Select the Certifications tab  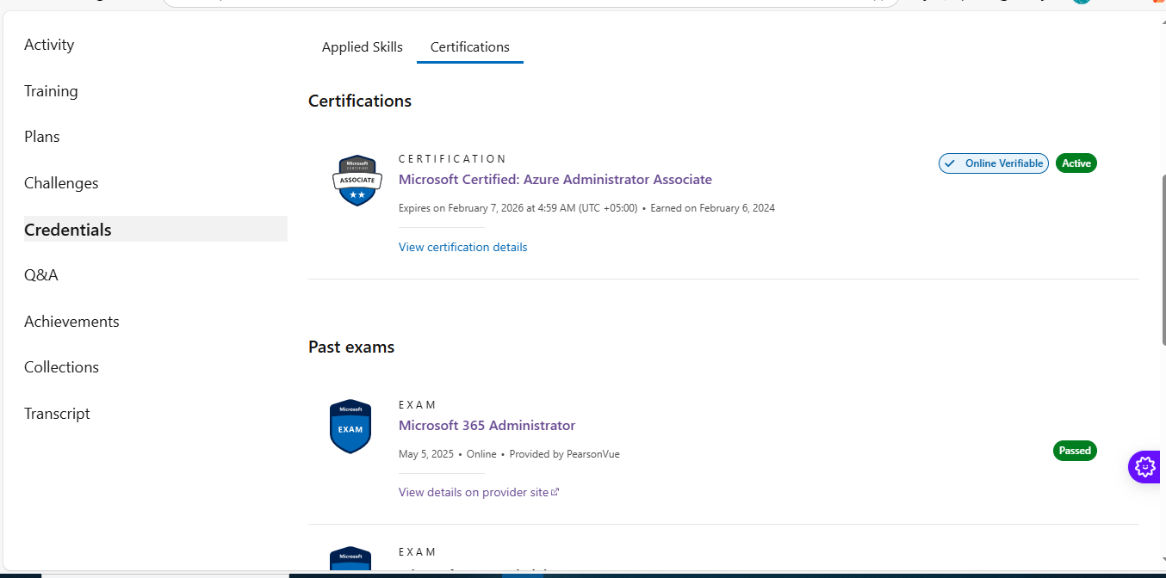click(x=469, y=47)
